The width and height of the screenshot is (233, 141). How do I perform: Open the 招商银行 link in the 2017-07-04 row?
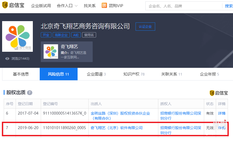click(x=181, y=116)
